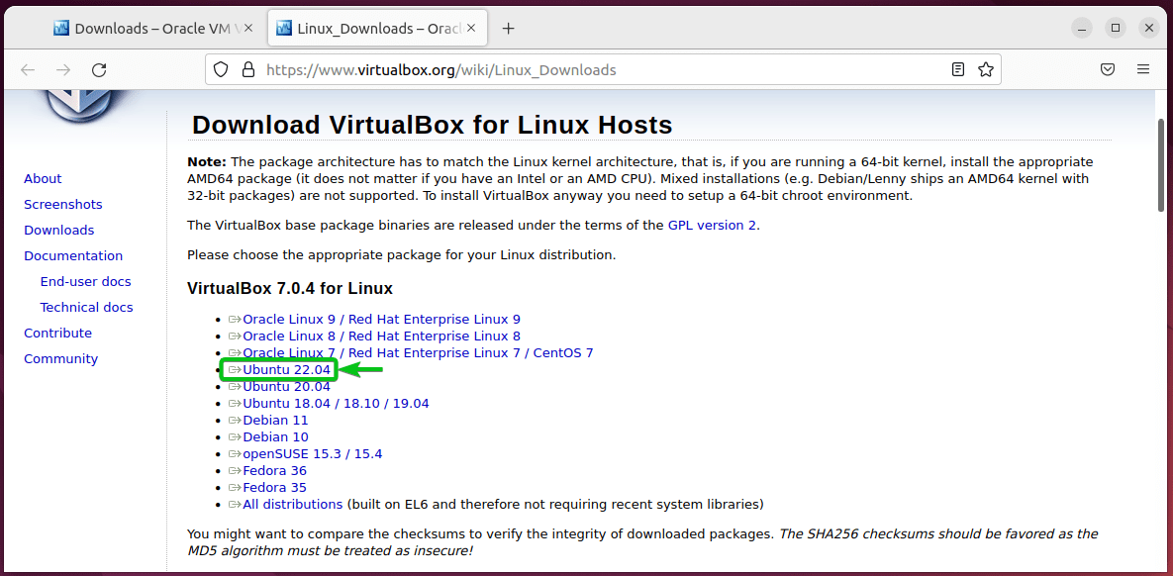Screen dimensions: 1173x576
Task: Close the Firefox window
Action: click(x=1149, y=29)
